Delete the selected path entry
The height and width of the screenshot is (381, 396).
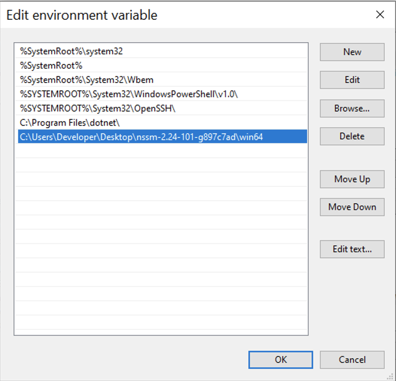pos(352,136)
